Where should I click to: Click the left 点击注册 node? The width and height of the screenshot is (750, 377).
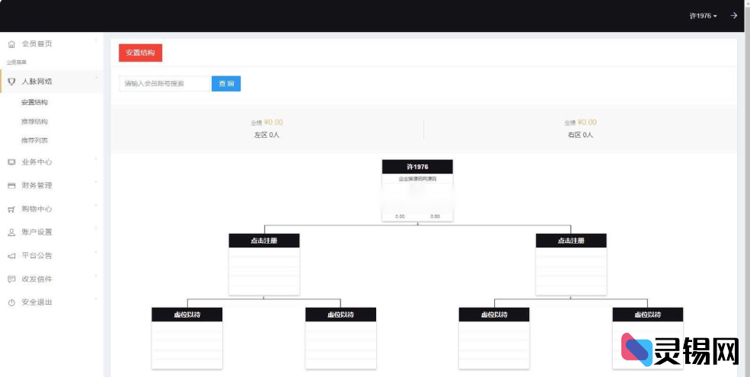[x=264, y=241]
